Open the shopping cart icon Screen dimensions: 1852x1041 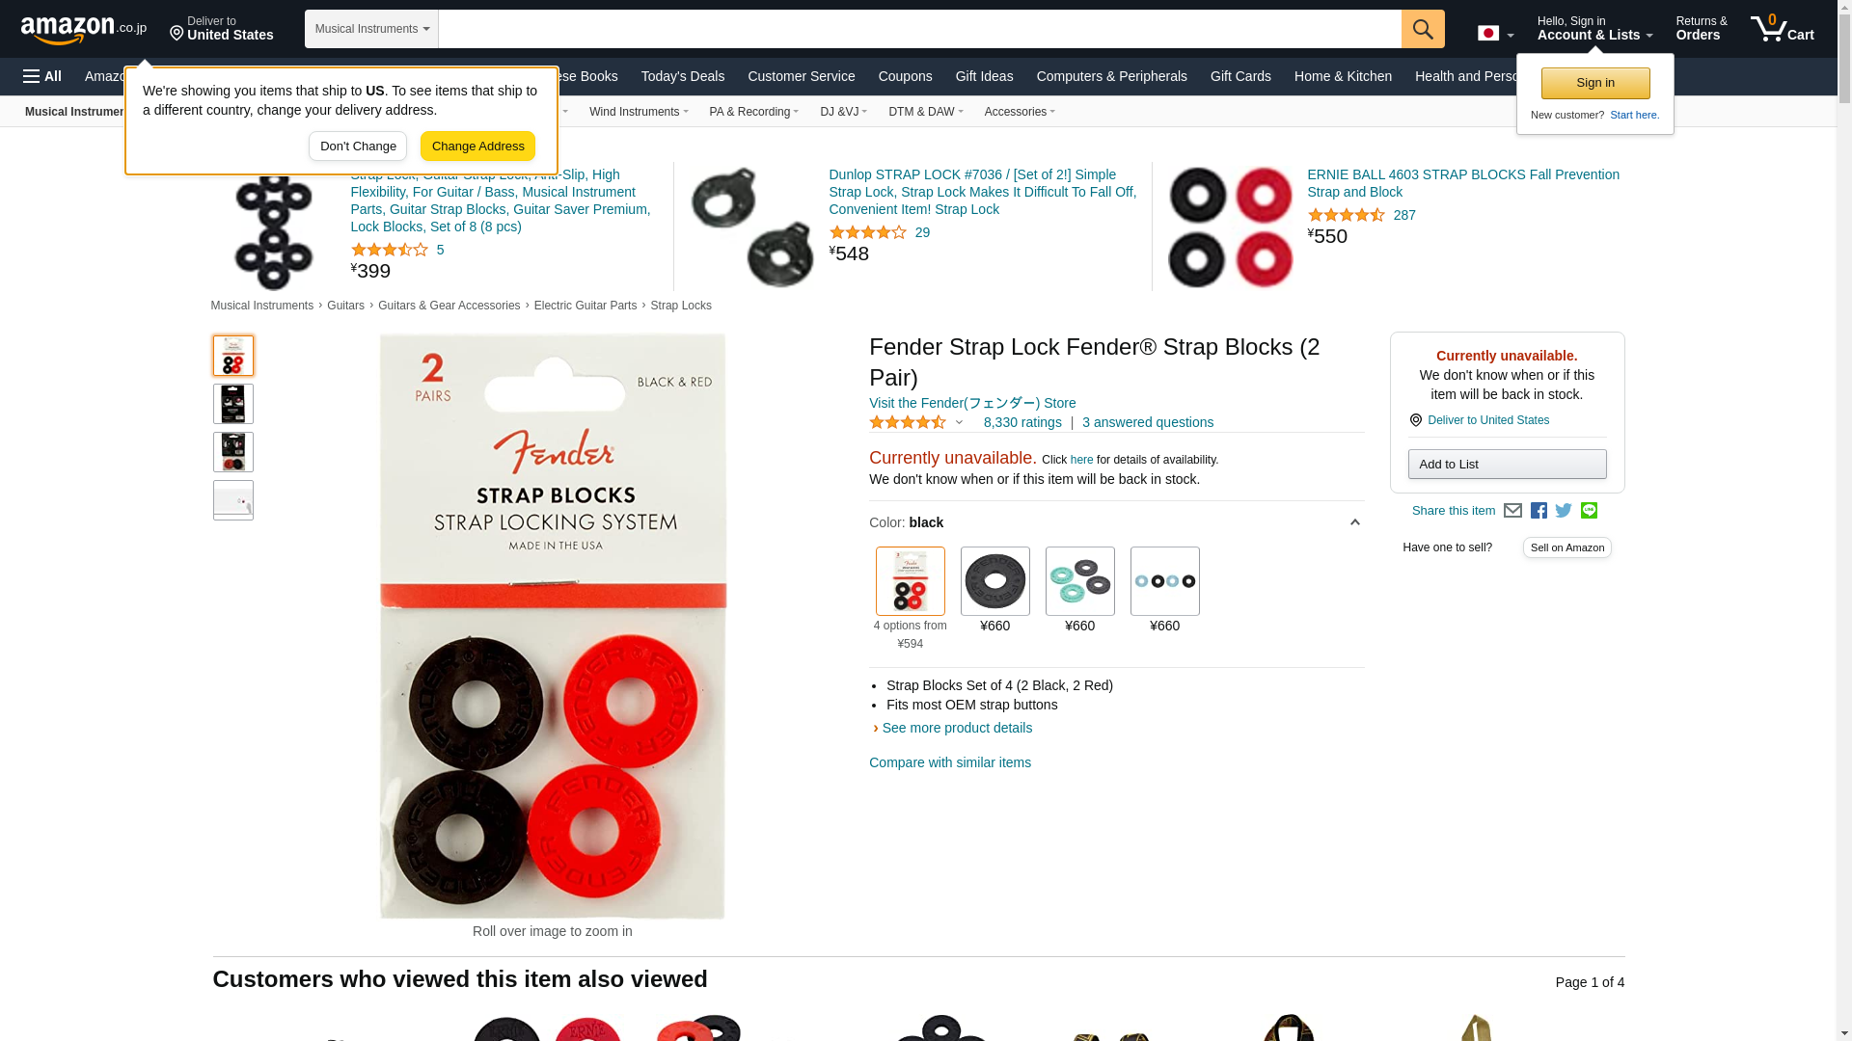(x=1783, y=29)
